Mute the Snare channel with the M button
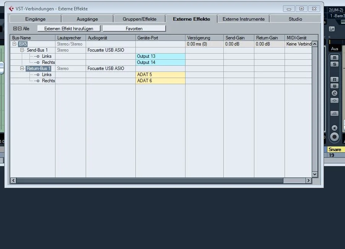 coord(334,58)
